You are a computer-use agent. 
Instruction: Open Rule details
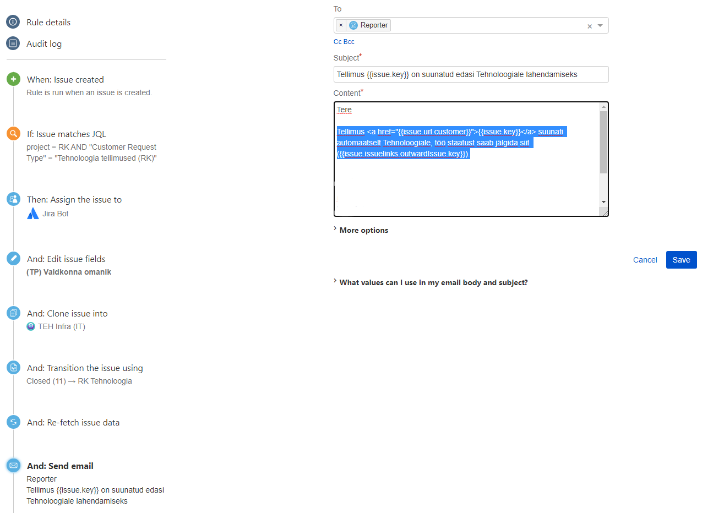coord(48,22)
